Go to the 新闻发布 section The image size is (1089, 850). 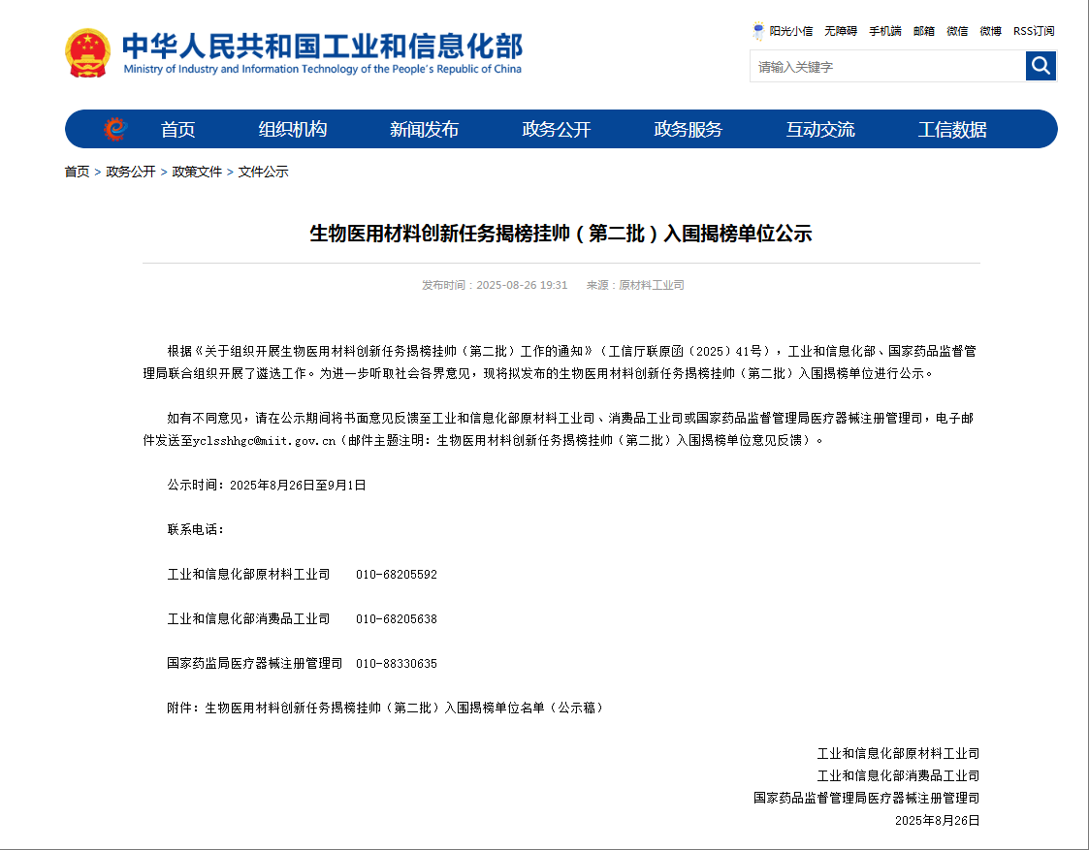pos(424,129)
